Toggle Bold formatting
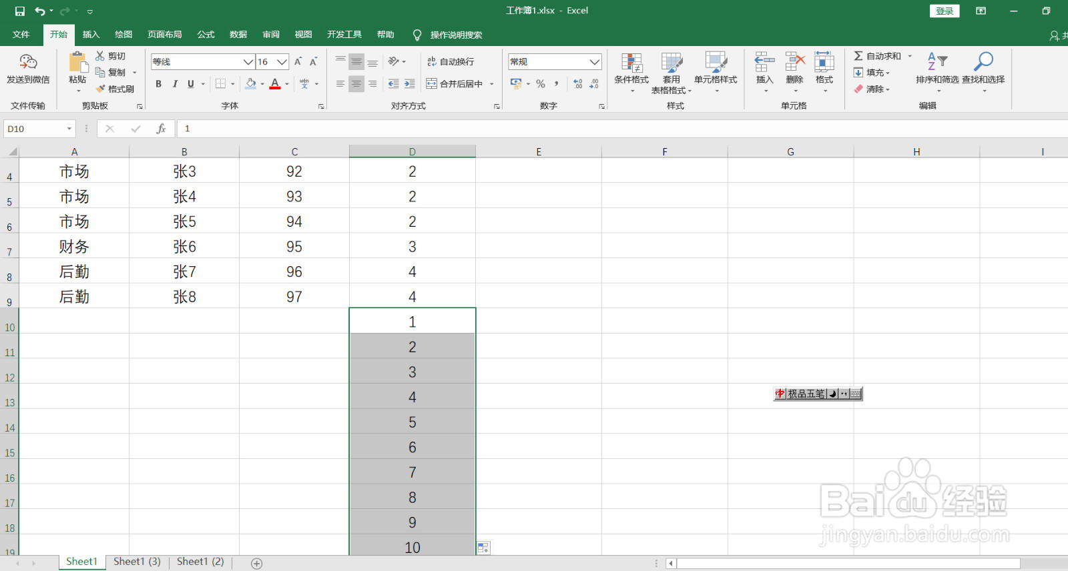1068x571 pixels. (x=158, y=83)
